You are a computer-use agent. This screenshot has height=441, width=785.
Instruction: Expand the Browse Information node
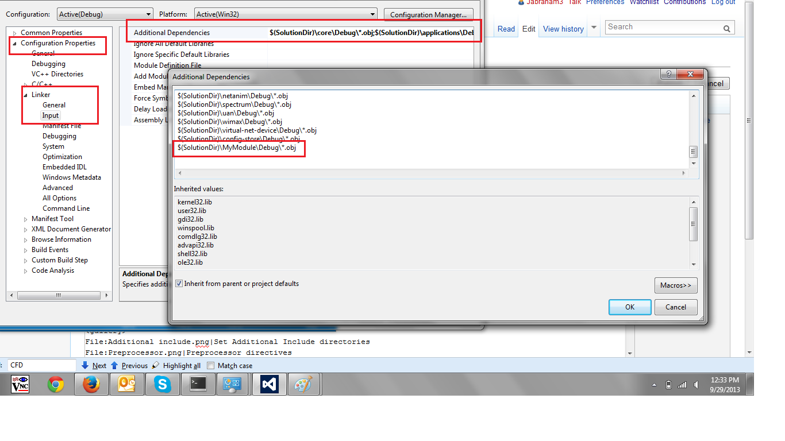[x=26, y=239]
